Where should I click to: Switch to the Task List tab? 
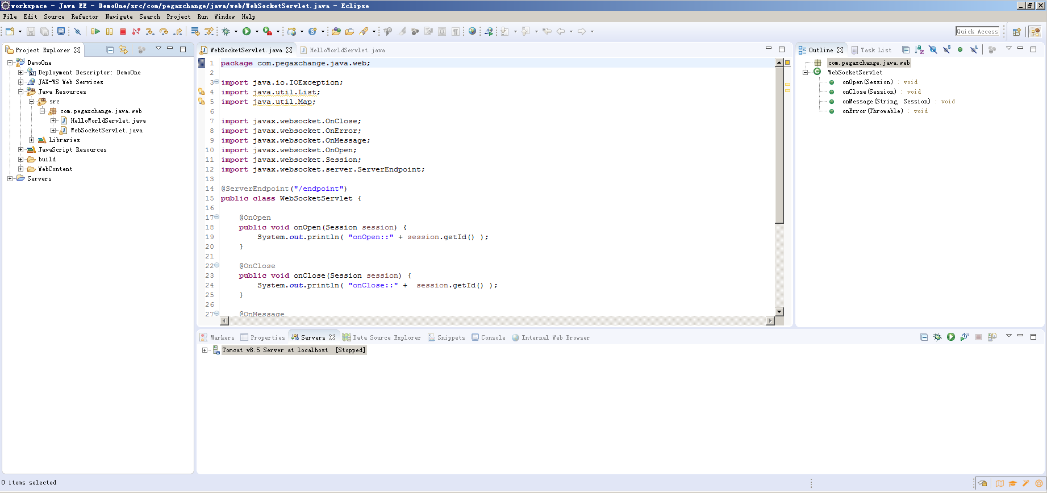coord(871,50)
